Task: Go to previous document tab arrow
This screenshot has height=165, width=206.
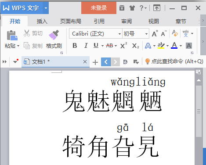Action: pos(106,62)
